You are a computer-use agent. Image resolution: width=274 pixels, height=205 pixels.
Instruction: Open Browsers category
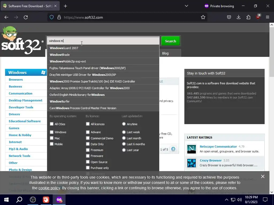16,80
